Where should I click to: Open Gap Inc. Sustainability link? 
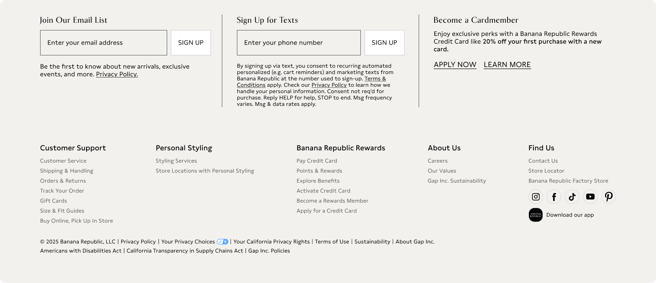pyautogui.click(x=457, y=181)
